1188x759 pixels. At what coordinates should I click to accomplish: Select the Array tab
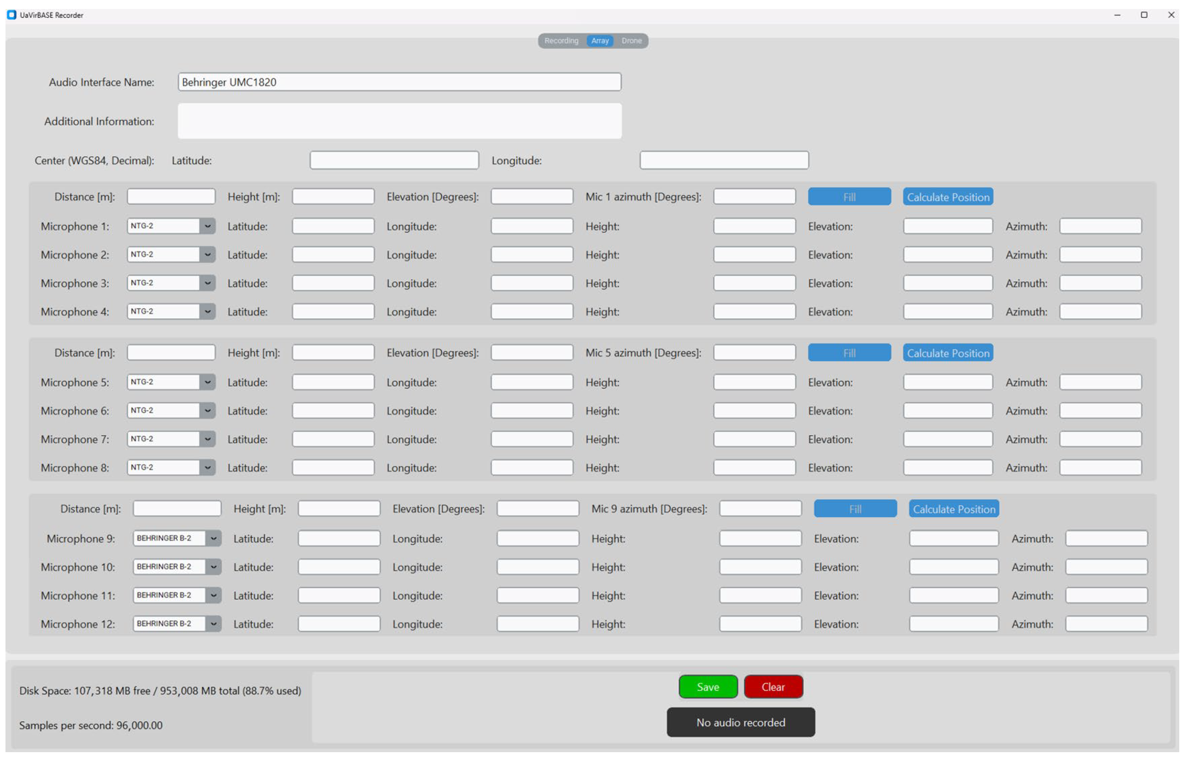(599, 41)
